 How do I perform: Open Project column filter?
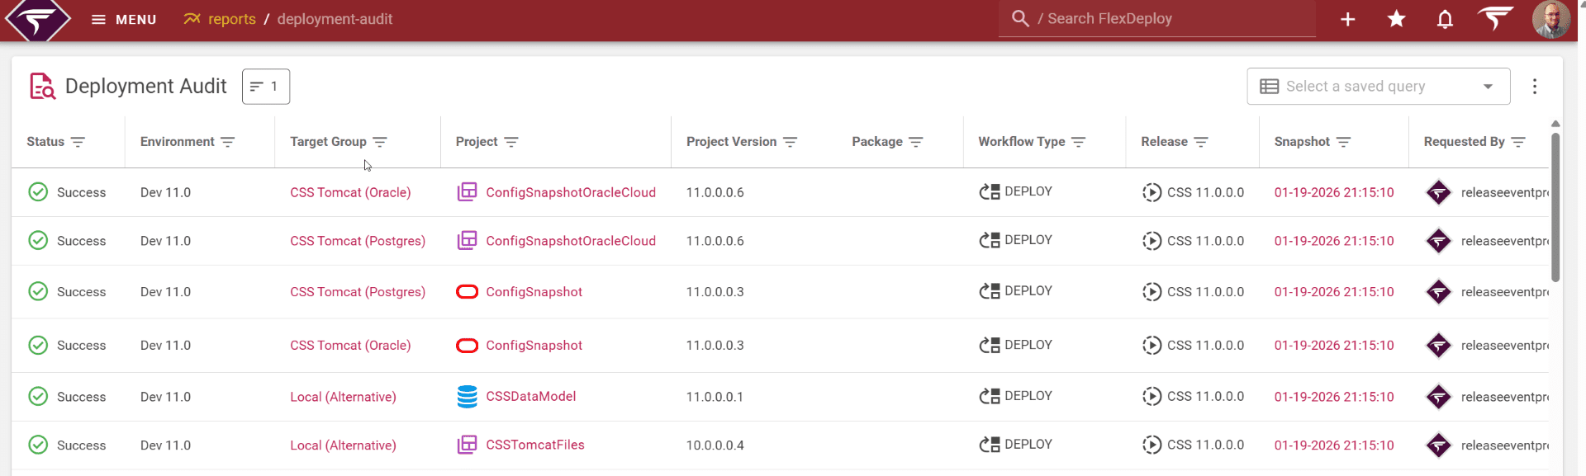coord(511,142)
